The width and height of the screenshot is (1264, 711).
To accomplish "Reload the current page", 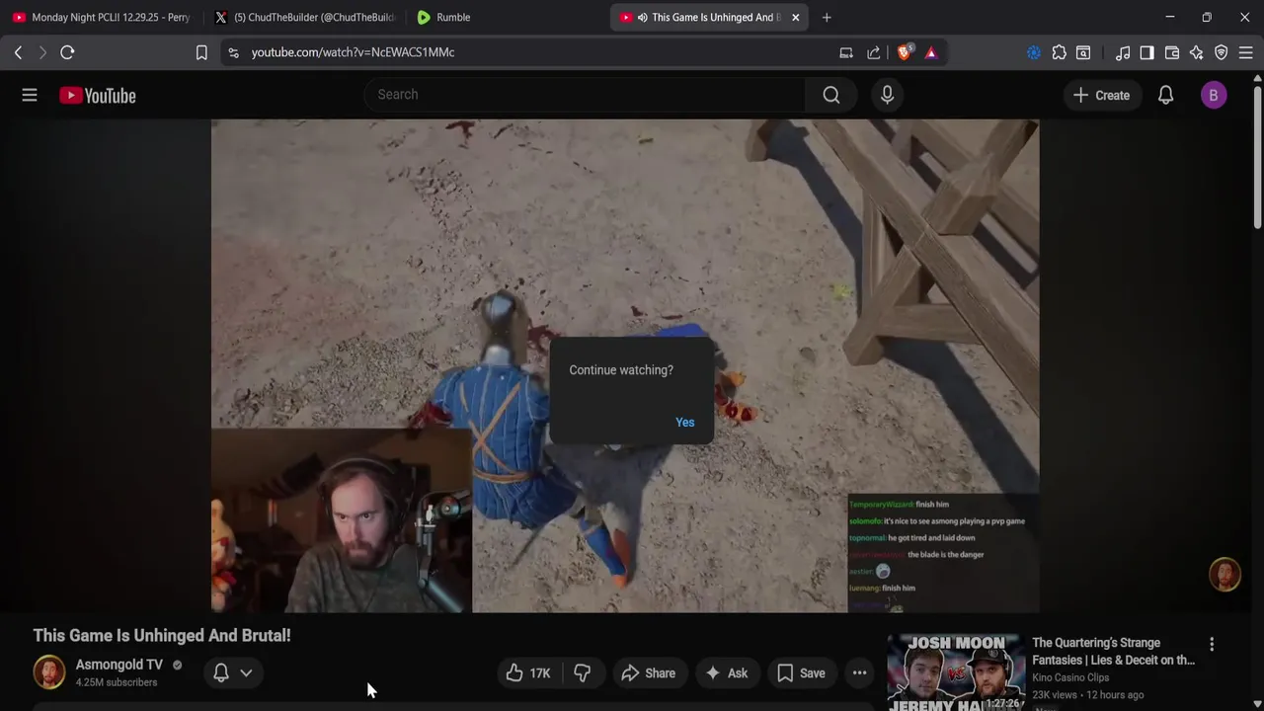I will click(x=67, y=52).
